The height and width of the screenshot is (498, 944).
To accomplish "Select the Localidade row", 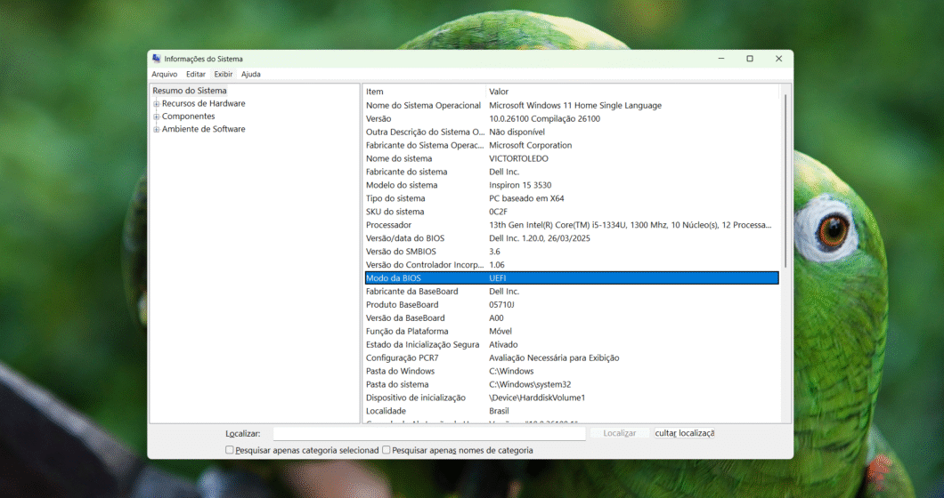I will [572, 411].
